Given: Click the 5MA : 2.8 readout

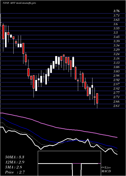Looking at the screenshot, I should (14, 167).
